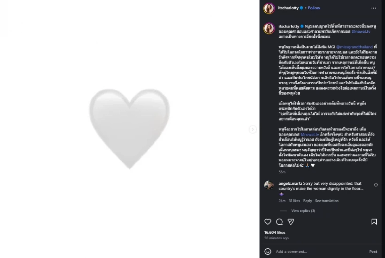Follow itscharlotty account
This screenshot has height=258, width=385.
[x=314, y=8]
